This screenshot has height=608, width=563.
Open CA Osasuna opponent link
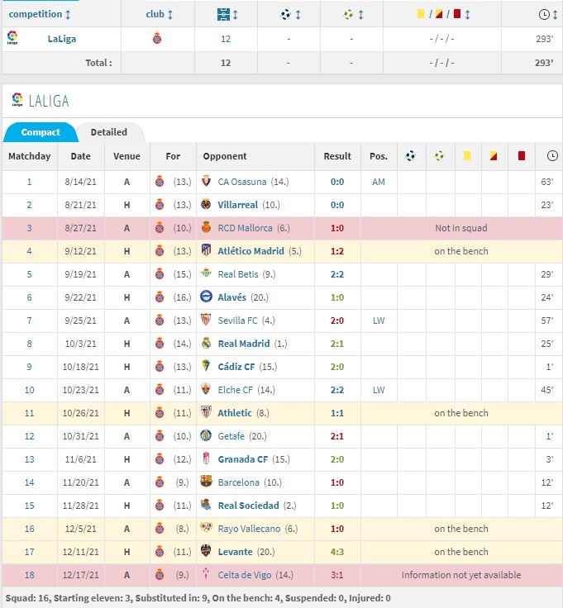click(x=242, y=182)
